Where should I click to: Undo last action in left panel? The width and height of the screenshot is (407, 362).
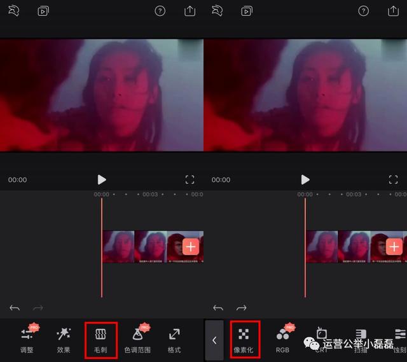click(x=15, y=308)
